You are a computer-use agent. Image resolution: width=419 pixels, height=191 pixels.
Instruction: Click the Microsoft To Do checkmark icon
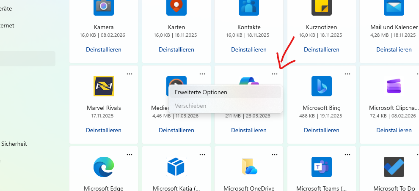point(394,167)
